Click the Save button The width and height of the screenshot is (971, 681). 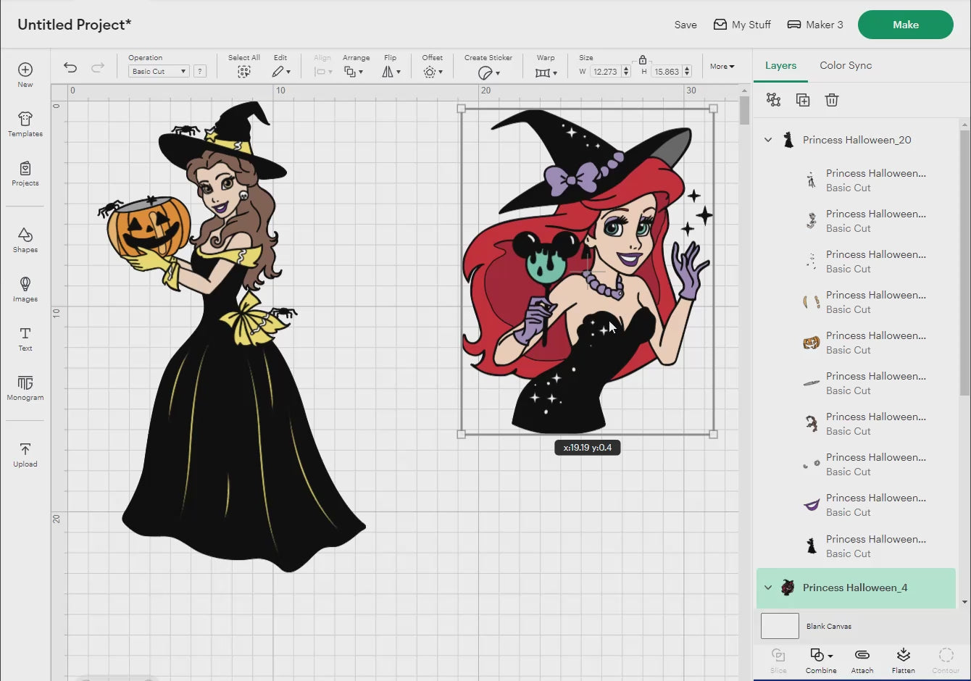coord(685,25)
